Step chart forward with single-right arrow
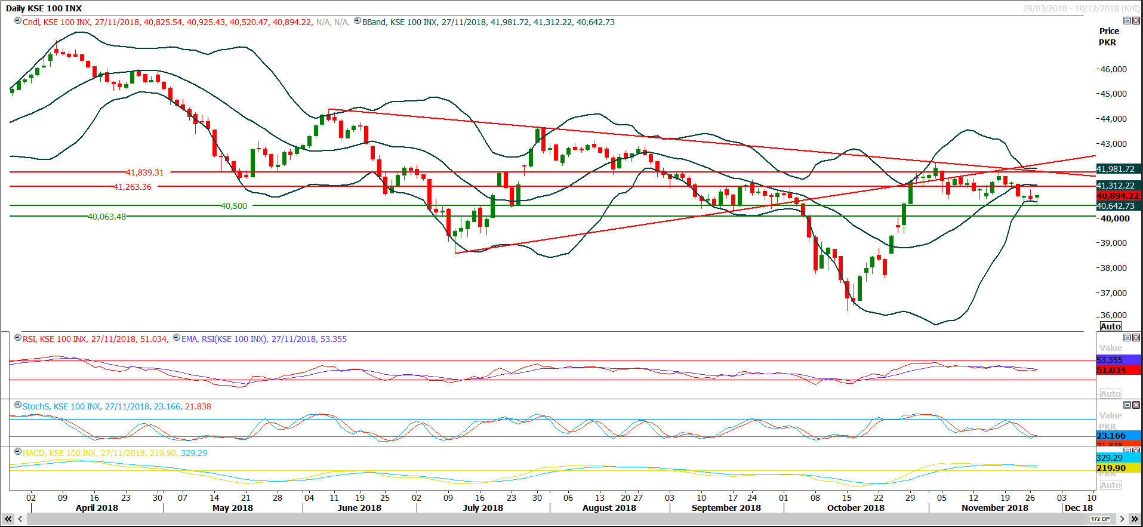This screenshot has height=527, width=1143. 1122,519
